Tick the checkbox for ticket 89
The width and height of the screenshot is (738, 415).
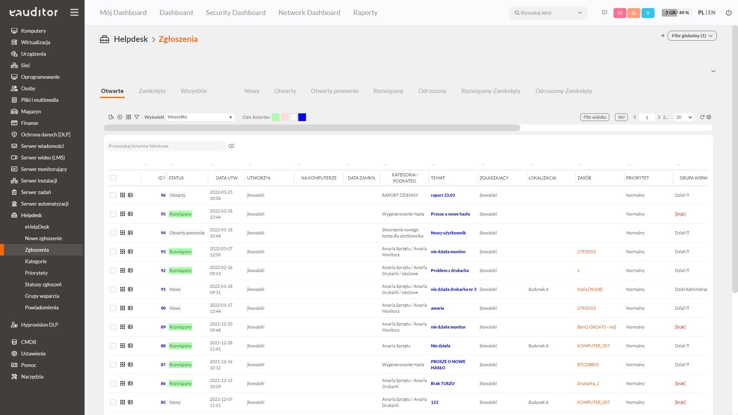click(113, 327)
